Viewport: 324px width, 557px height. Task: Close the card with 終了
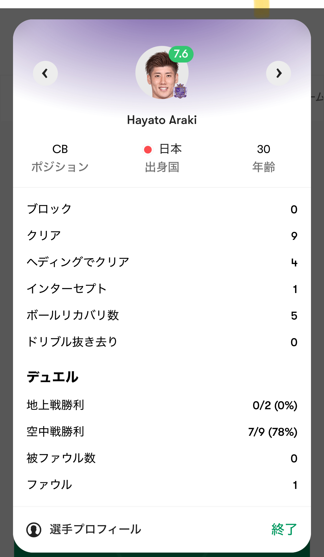point(284,529)
